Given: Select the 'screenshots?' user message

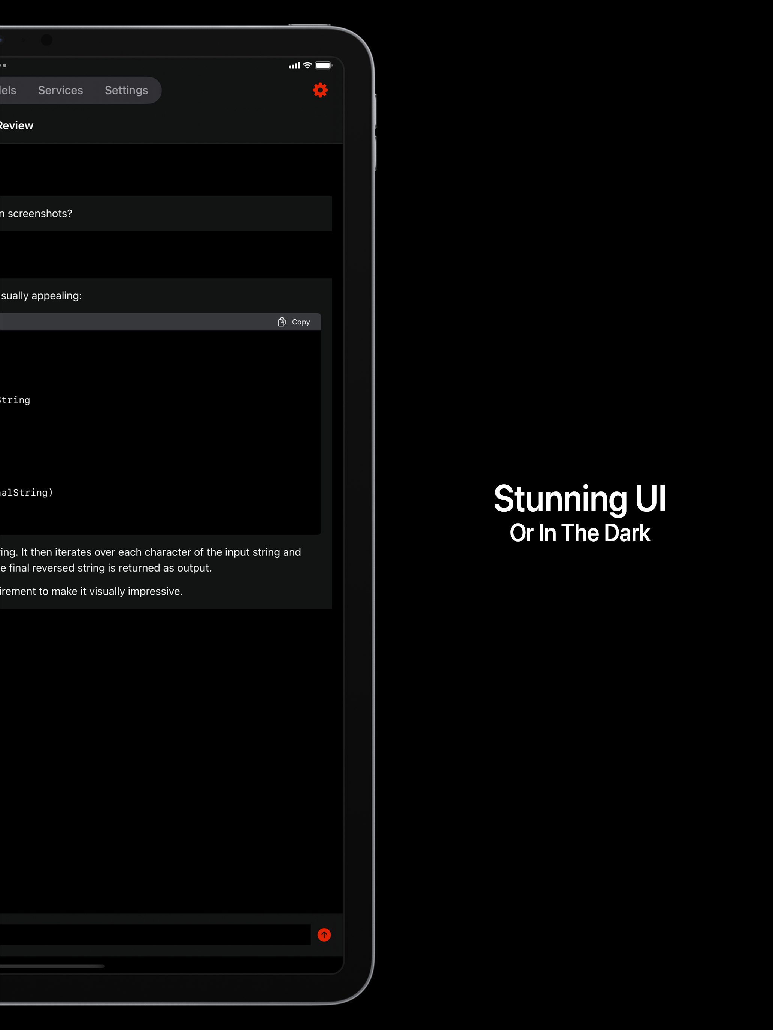Looking at the screenshot, I should pos(166,213).
